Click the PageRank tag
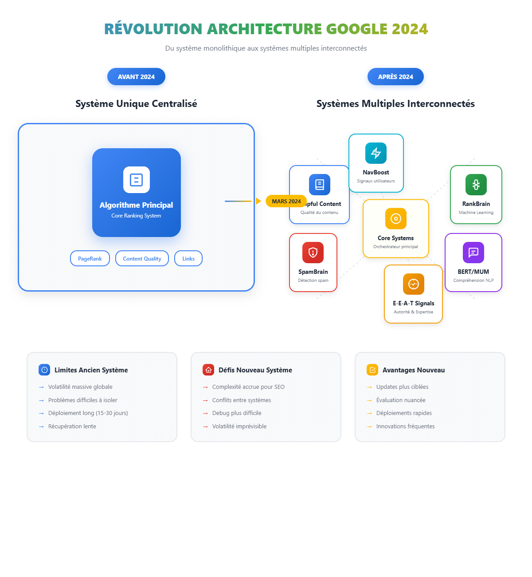This screenshot has width=532, height=577. point(90,258)
